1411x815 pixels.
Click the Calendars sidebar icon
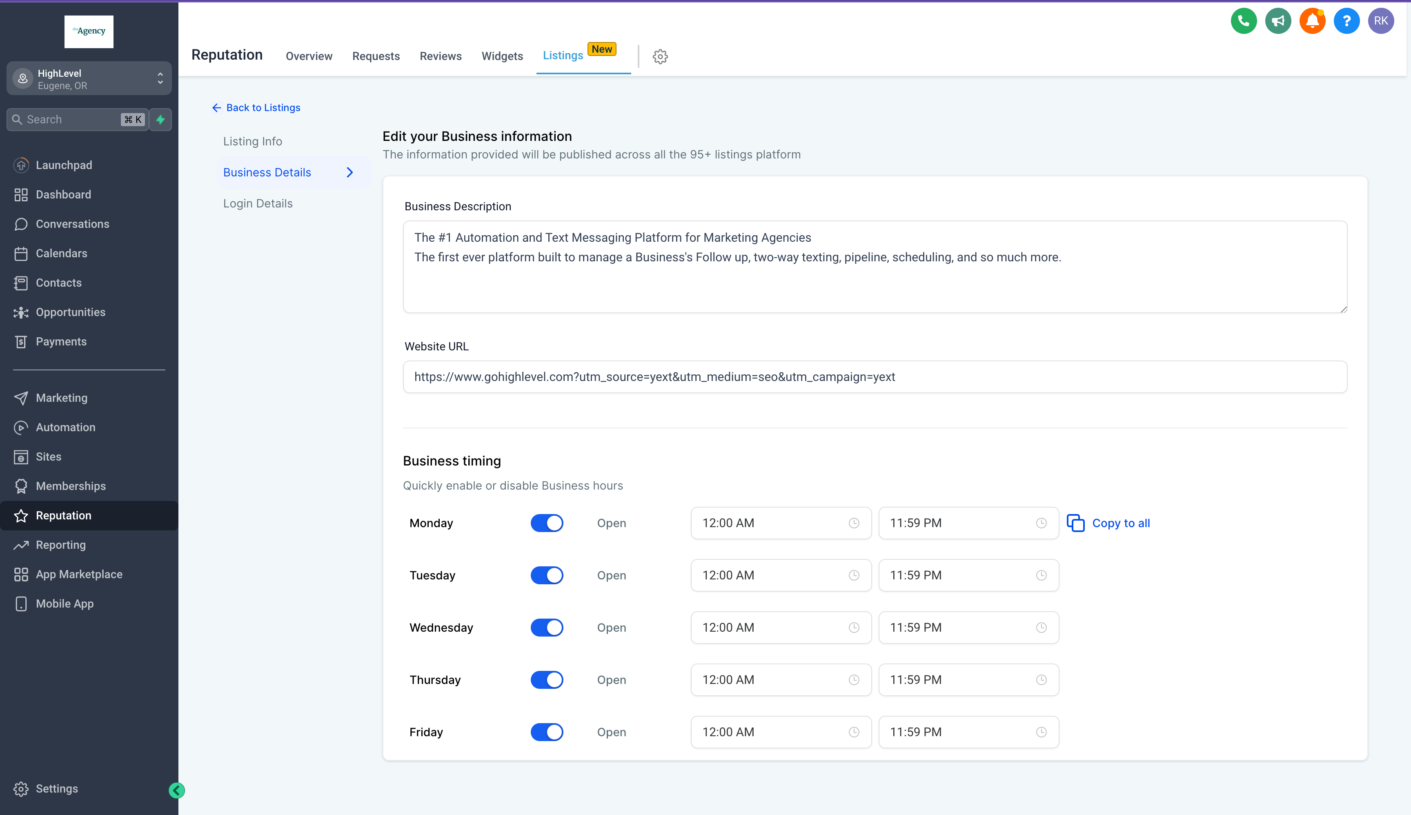click(x=21, y=254)
